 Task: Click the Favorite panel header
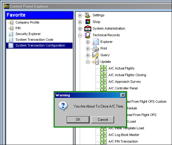(39, 15)
